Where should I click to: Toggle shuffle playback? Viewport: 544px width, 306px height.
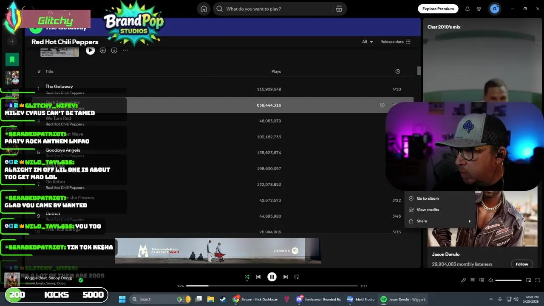coord(247,277)
